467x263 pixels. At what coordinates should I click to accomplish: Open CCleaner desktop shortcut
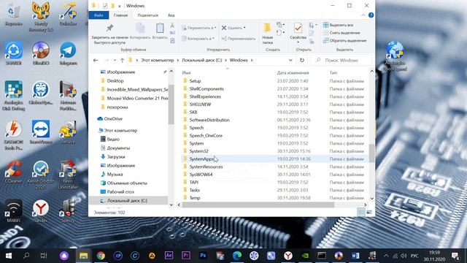coord(13,172)
